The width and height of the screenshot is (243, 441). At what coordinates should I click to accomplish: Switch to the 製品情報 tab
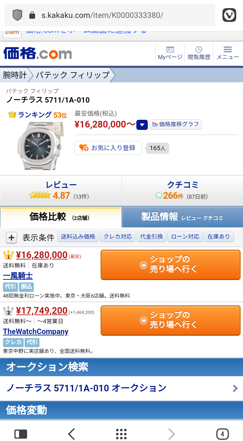pyautogui.click(x=182, y=217)
